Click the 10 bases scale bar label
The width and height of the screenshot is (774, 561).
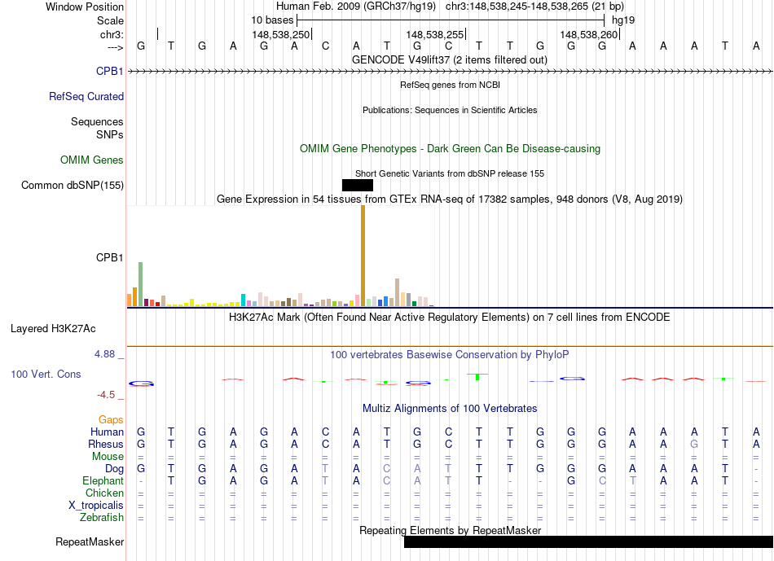[x=272, y=20]
